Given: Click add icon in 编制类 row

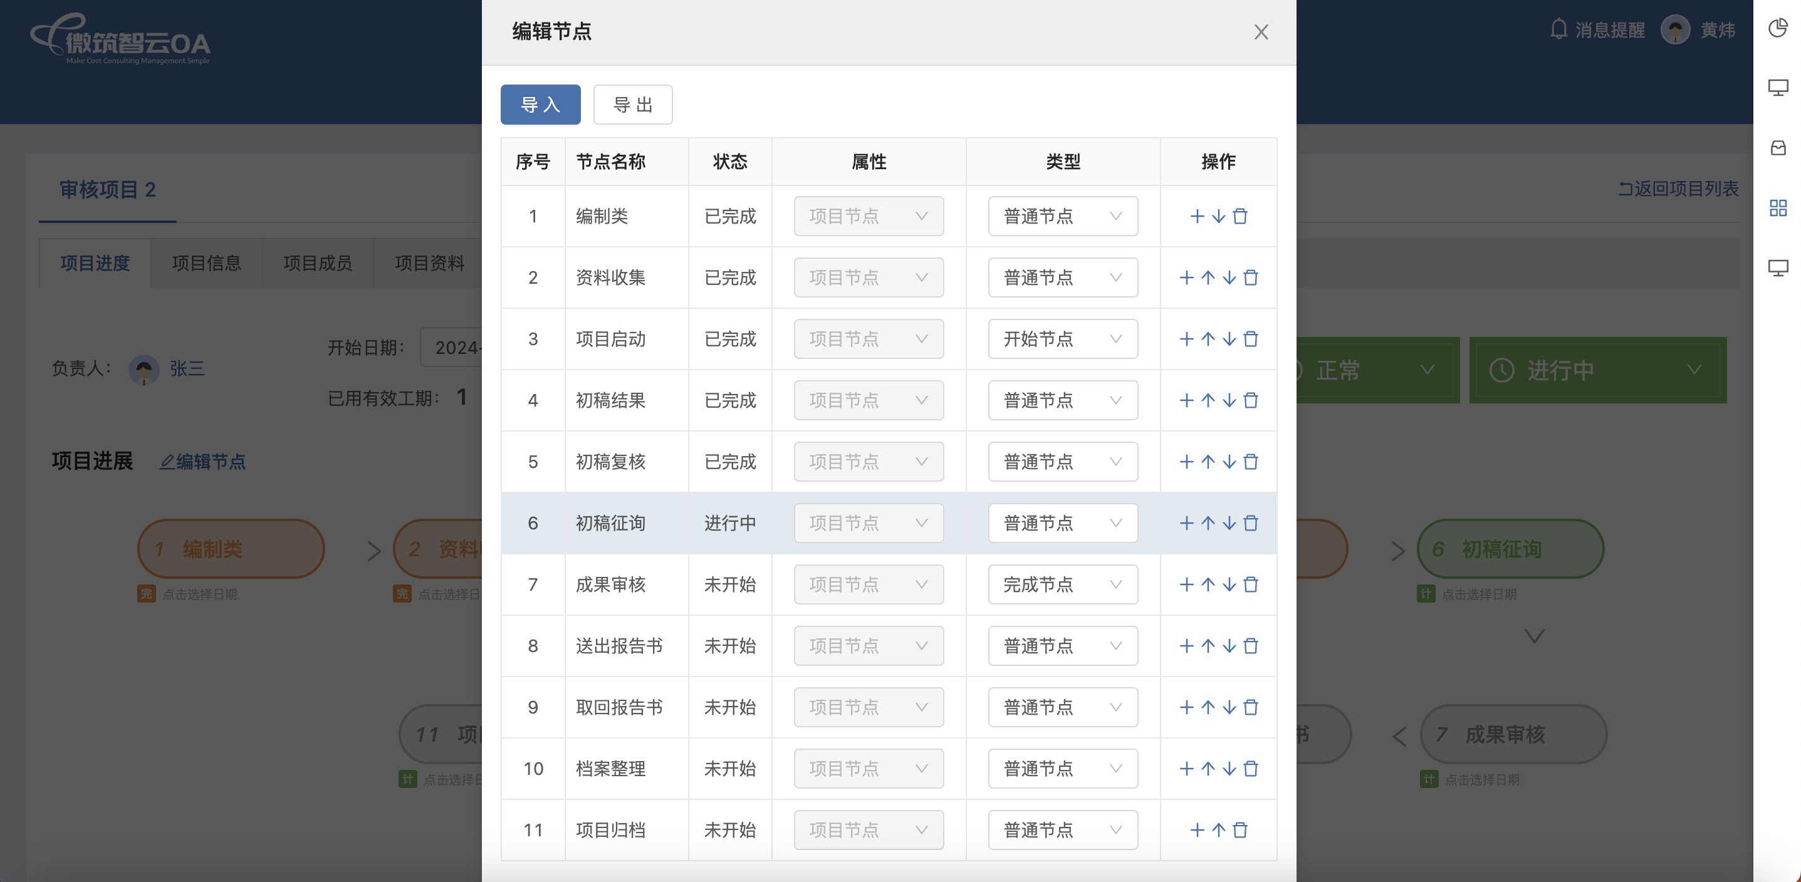Looking at the screenshot, I should click(x=1197, y=217).
